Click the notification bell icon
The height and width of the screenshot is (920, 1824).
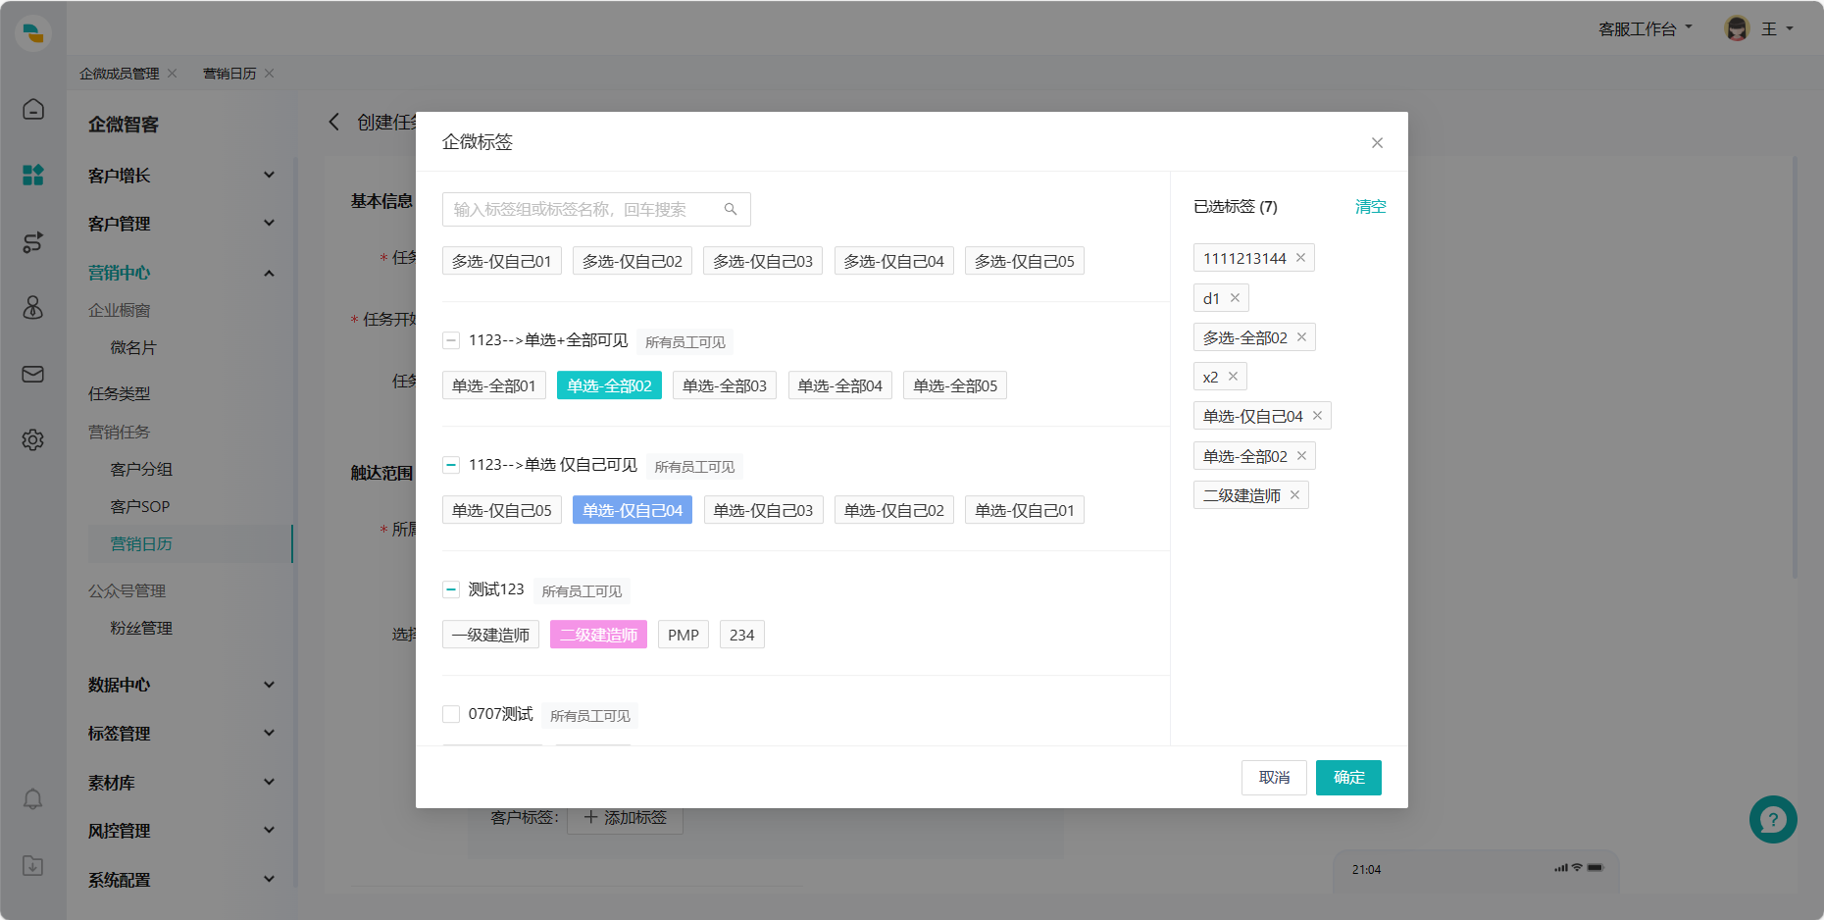[x=33, y=799]
